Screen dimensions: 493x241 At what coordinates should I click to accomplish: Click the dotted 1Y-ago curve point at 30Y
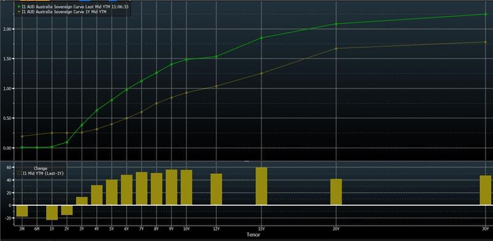point(486,42)
